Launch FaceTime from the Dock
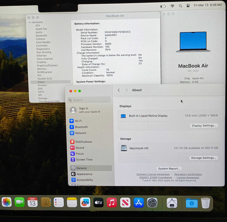Viewport: 227px width, 222px height. (x=20, y=202)
